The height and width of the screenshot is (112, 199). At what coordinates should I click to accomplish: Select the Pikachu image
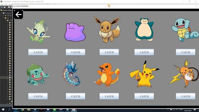(x=144, y=74)
